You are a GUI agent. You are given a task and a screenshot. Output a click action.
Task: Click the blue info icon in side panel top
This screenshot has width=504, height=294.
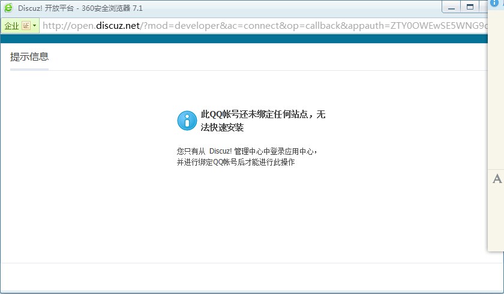click(494, 2)
